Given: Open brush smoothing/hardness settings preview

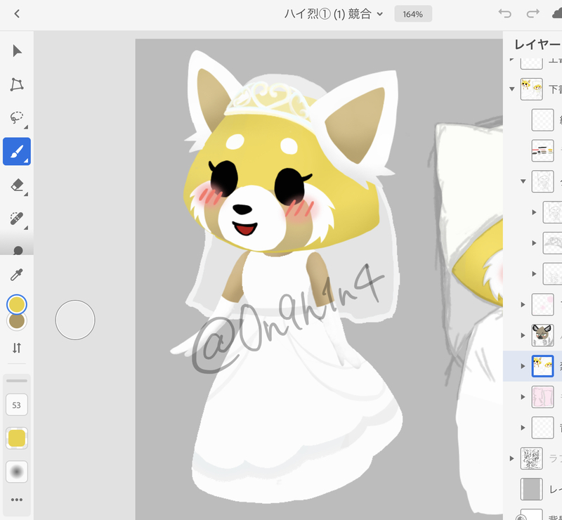Looking at the screenshot, I should pyautogui.click(x=17, y=472).
